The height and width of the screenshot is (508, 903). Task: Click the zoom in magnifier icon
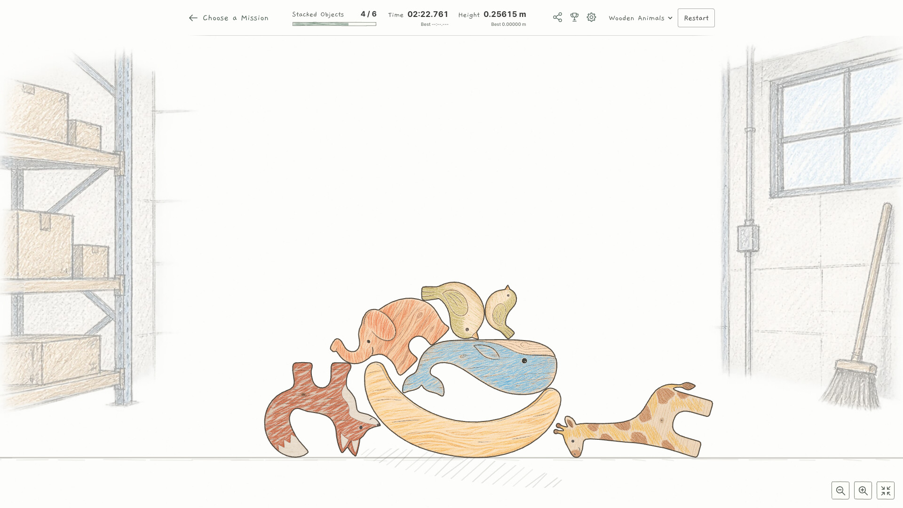(863, 491)
